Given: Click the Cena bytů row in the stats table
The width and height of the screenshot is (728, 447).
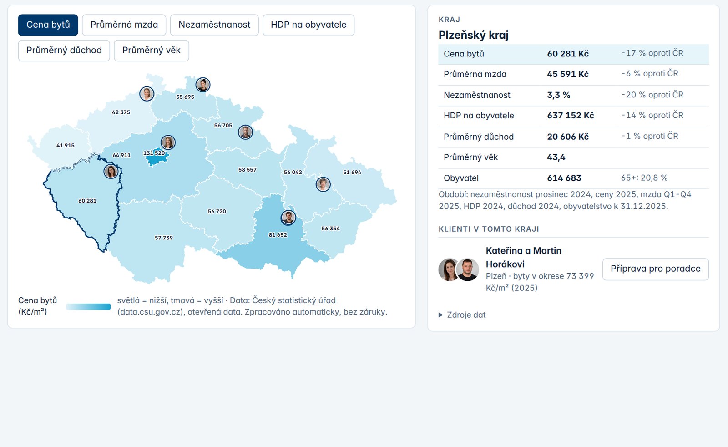Looking at the screenshot, I should (x=573, y=54).
